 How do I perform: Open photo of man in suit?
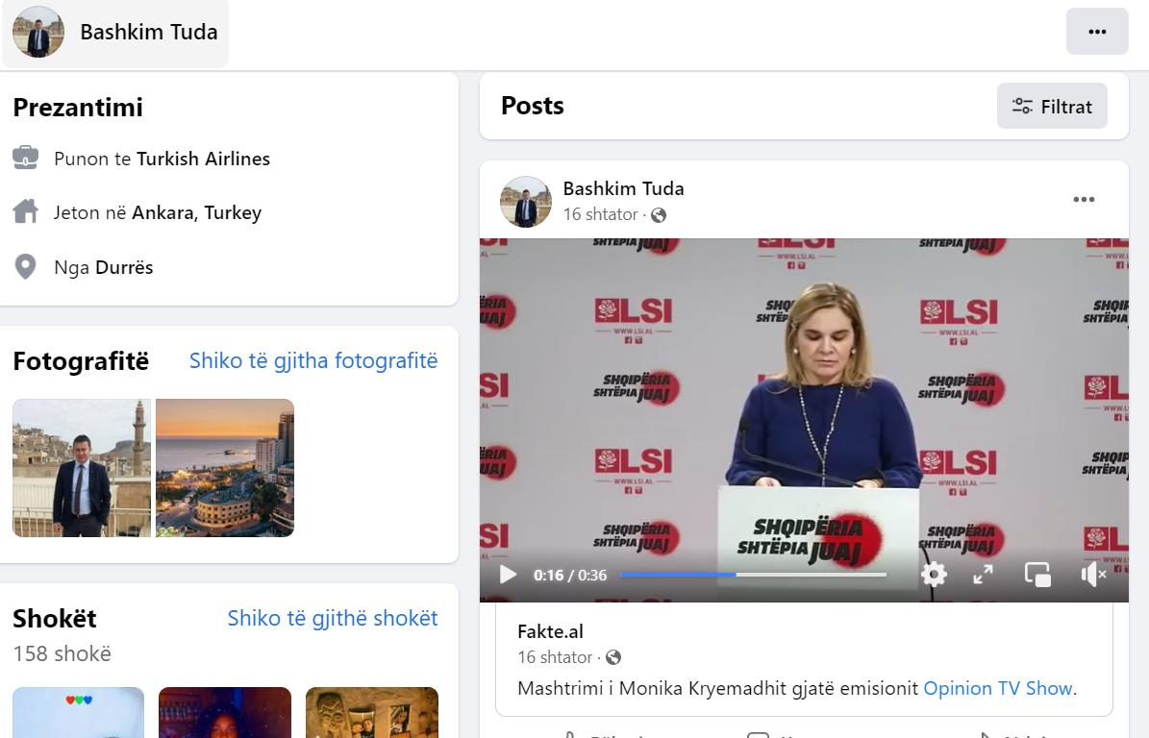click(x=82, y=468)
